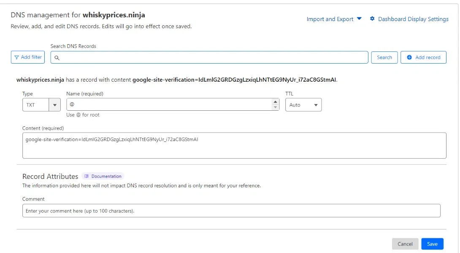Click the gear icon beside Dashboard Display Settings
The width and height of the screenshot is (460, 253).
[372, 19]
